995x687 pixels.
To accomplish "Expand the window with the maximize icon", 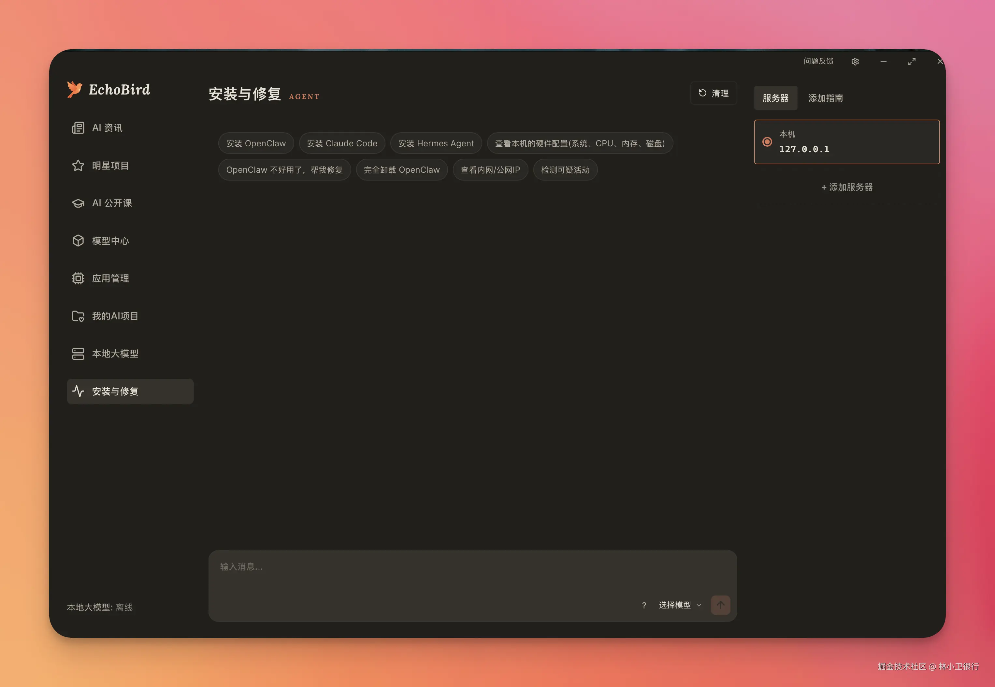I will click(912, 62).
